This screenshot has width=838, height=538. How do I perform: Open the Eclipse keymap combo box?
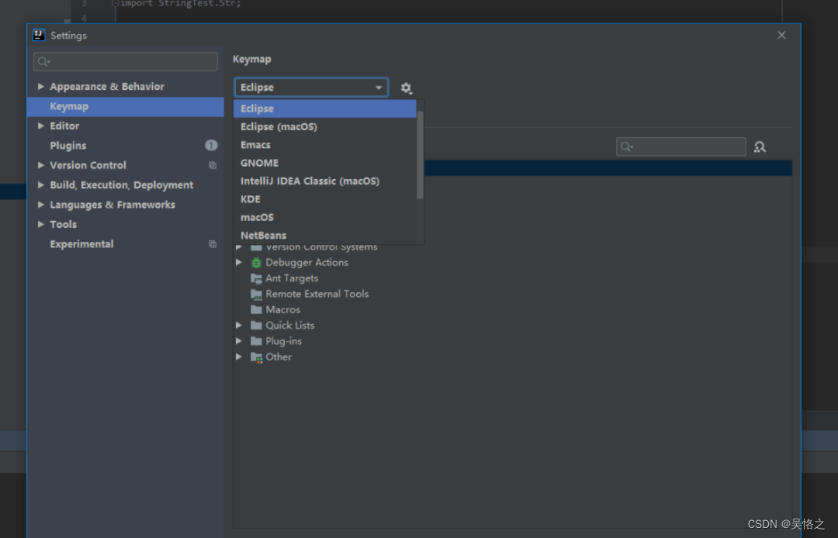point(312,88)
